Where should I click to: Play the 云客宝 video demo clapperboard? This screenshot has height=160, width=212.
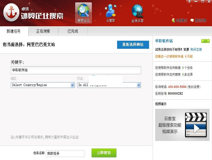click(x=196, y=125)
